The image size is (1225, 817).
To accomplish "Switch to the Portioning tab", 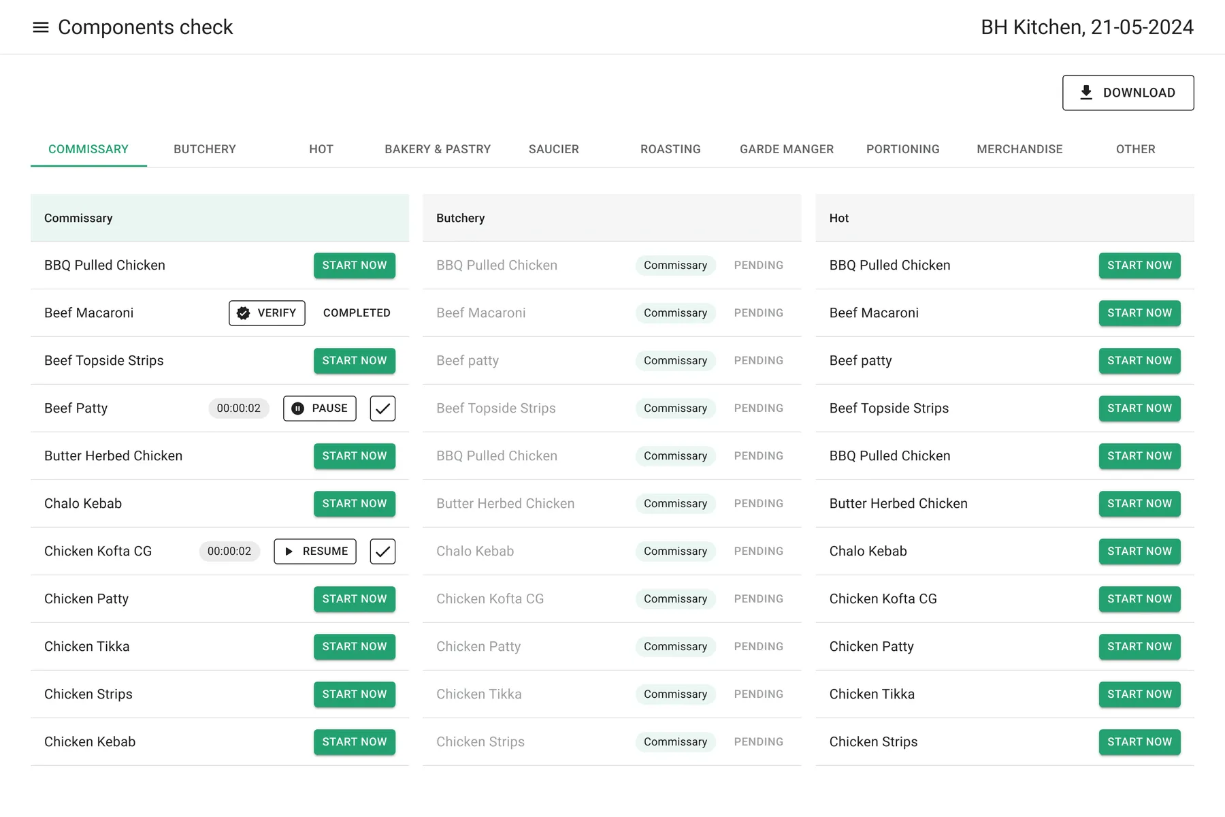I will pyautogui.click(x=903, y=149).
